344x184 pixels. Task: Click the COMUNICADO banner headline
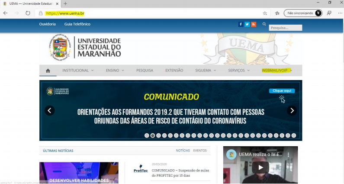(171, 97)
